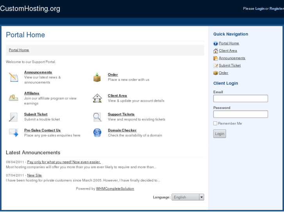Open the Submit Ticket link in main panel

pyautogui.click(x=36, y=114)
